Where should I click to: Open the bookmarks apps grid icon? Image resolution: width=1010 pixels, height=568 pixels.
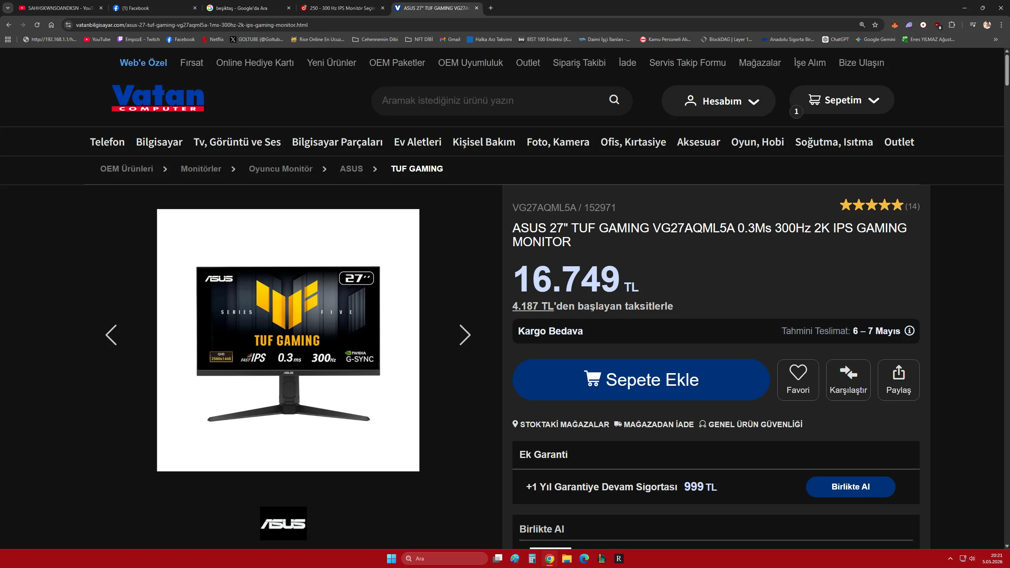[x=8, y=39]
